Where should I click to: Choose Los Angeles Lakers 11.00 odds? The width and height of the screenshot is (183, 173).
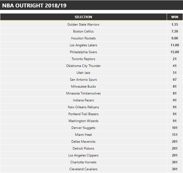tap(174, 45)
